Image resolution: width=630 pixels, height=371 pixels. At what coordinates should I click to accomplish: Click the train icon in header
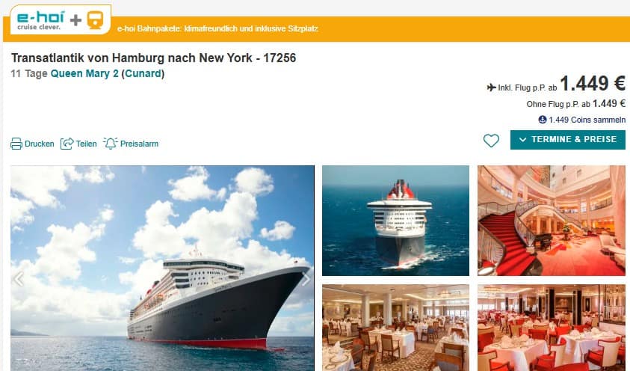click(x=95, y=20)
